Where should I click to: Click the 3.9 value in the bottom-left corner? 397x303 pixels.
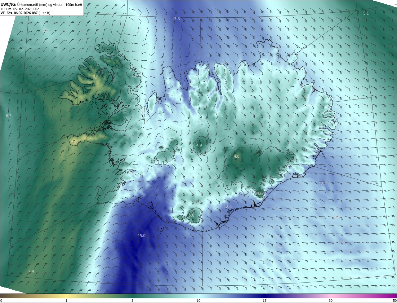tap(31, 271)
